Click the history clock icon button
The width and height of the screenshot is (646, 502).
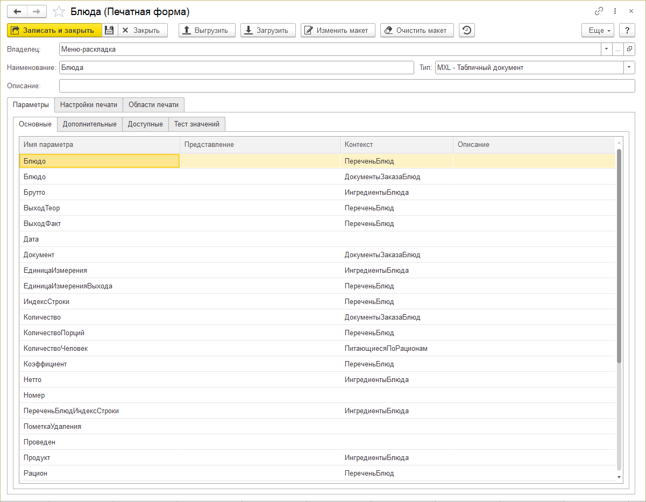click(466, 31)
